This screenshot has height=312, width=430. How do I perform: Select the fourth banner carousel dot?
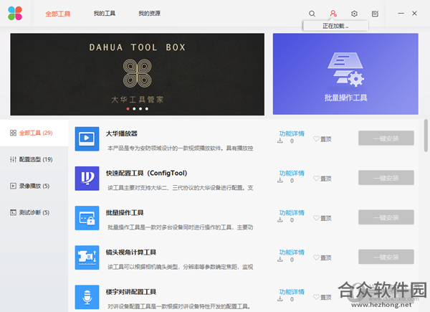147,109
